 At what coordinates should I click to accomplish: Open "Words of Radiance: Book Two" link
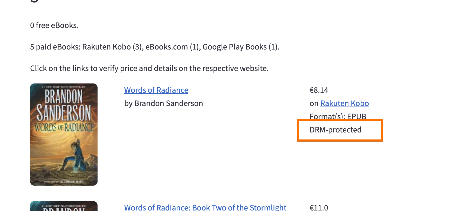pyautogui.click(x=205, y=207)
